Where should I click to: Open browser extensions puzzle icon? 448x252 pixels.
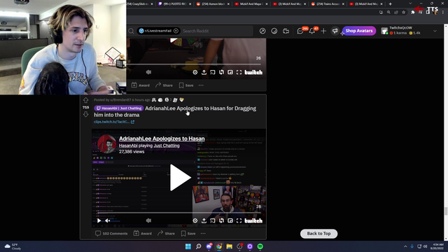[x=413, y=13]
